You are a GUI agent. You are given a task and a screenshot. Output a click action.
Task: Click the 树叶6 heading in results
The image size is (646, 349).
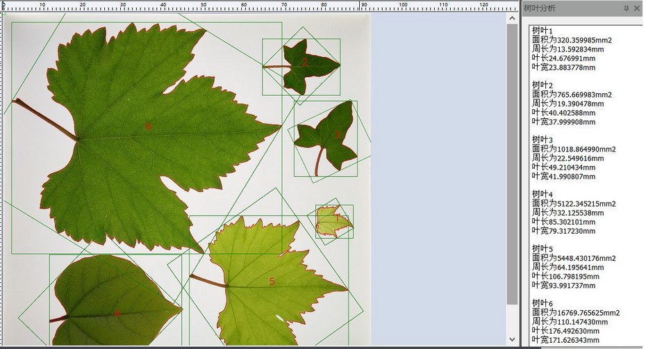543,303
